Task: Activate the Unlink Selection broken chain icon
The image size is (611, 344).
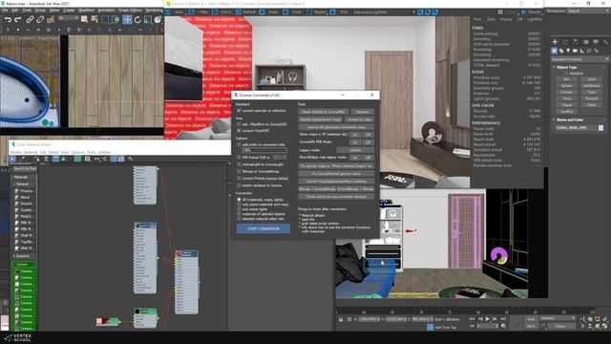Action: (40, 19)
